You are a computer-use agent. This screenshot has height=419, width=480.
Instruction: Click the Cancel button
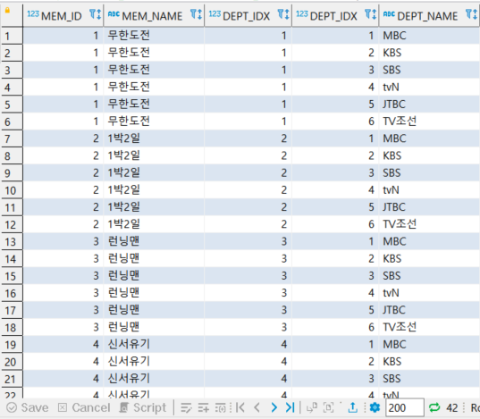coord(84,407)
